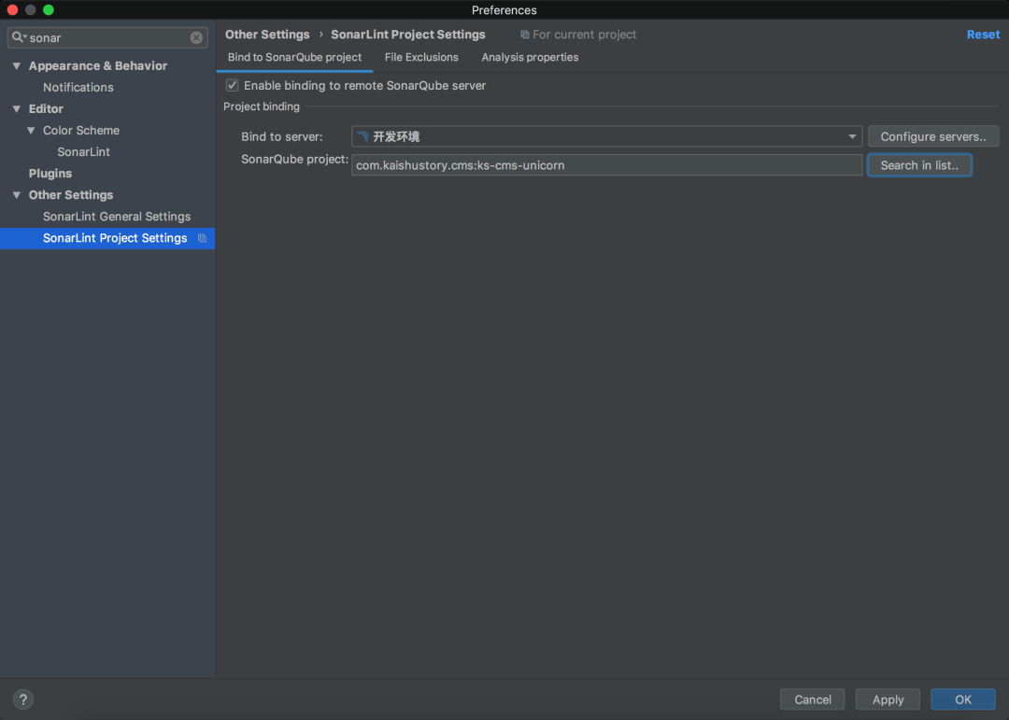This screenshot has height=720, width=1009.
Task: Click the Reset link
Action: 983,35
